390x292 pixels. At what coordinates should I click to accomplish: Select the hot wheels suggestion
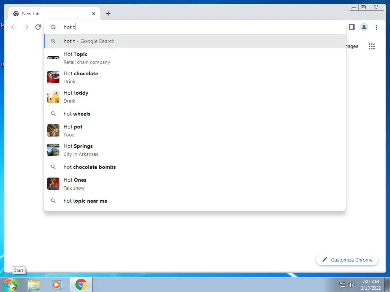(195, 114)
